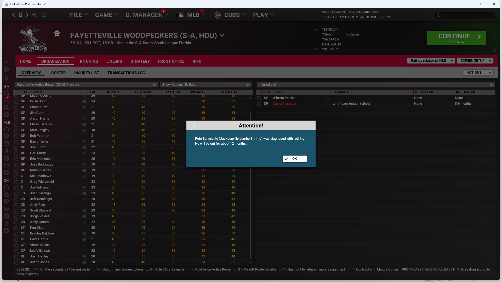Click the Houston Astros affiliate logo
Image resolution: width=502 pixels, height=282 pixels.
click(x=57, y=33)
